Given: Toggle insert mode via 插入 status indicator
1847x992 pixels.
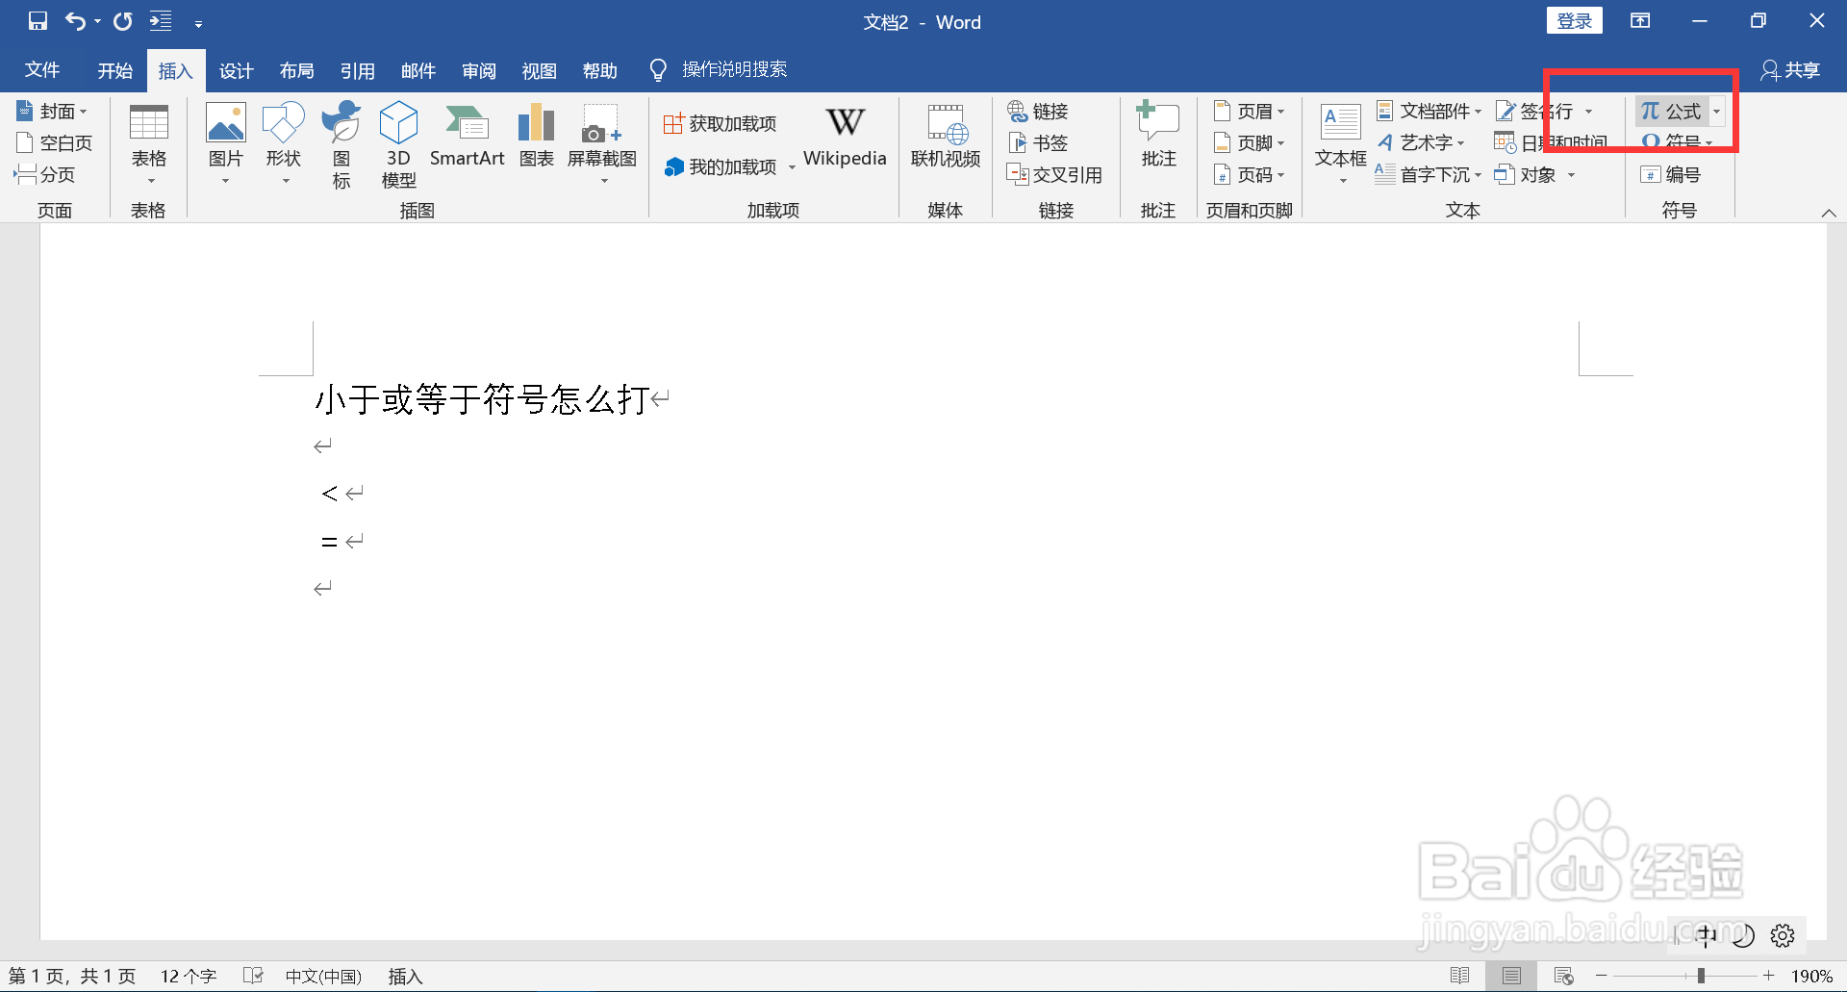Looking at the screenshot, I should click(x=405, y=975).
